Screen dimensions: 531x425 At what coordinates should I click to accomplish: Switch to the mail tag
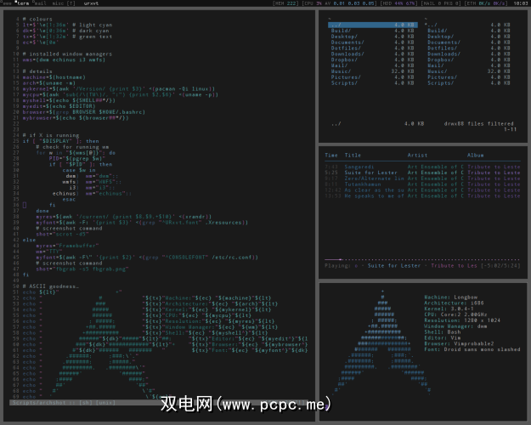pyautogui.click(x=40, y=3)
